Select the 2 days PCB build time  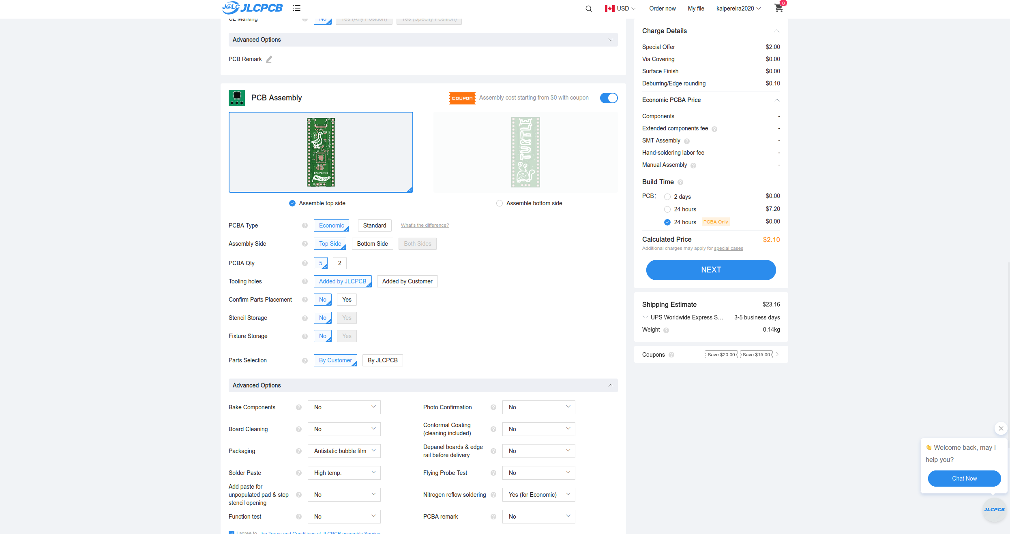click(667, 197)
